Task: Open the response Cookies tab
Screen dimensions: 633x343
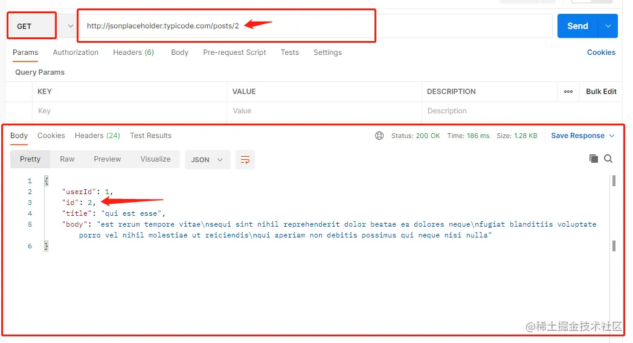Action: click(51, 136)
